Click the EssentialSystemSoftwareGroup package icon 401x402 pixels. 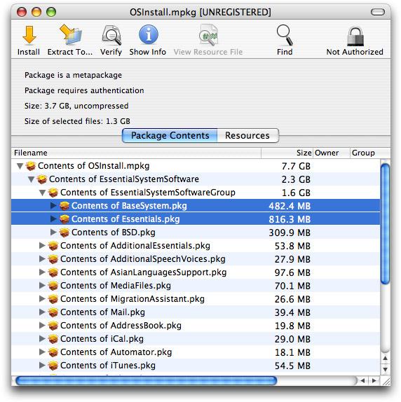pyautogui.click(x=53, y=193)
